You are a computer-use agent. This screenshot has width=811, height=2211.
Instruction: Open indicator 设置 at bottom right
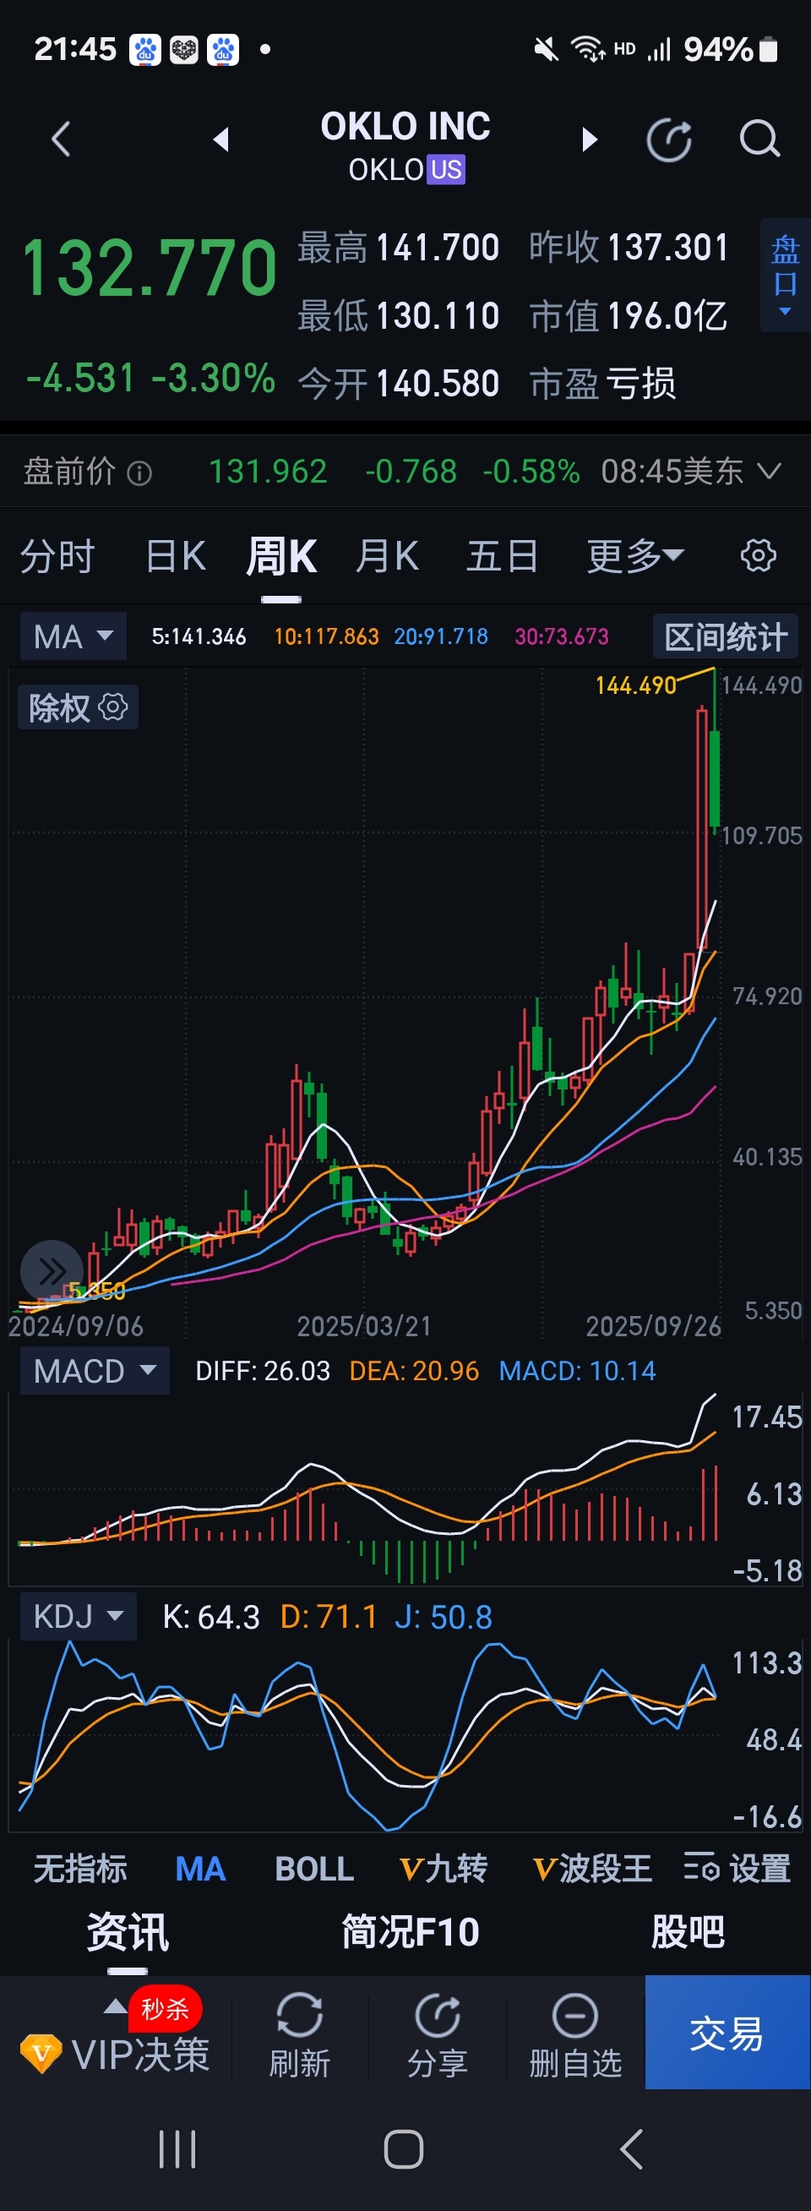pos(738,1869)
